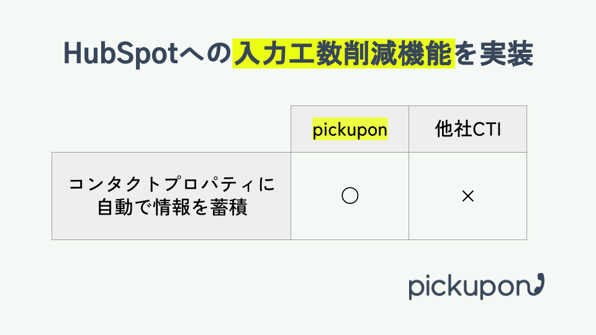Select the コンタクトプロパティに text line
Viewport: 596px width, 335px height.
[x=171, y=184]
